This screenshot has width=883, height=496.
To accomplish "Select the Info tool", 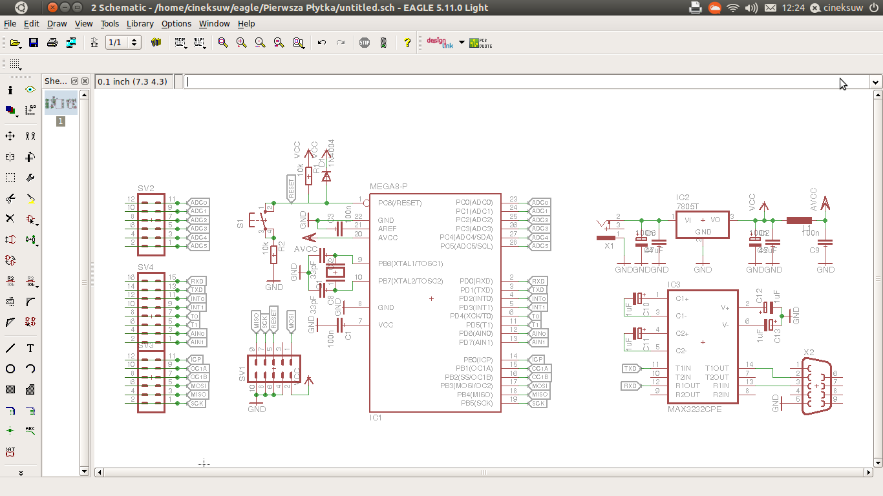I will pyautogui.click(x=10, y=90).
